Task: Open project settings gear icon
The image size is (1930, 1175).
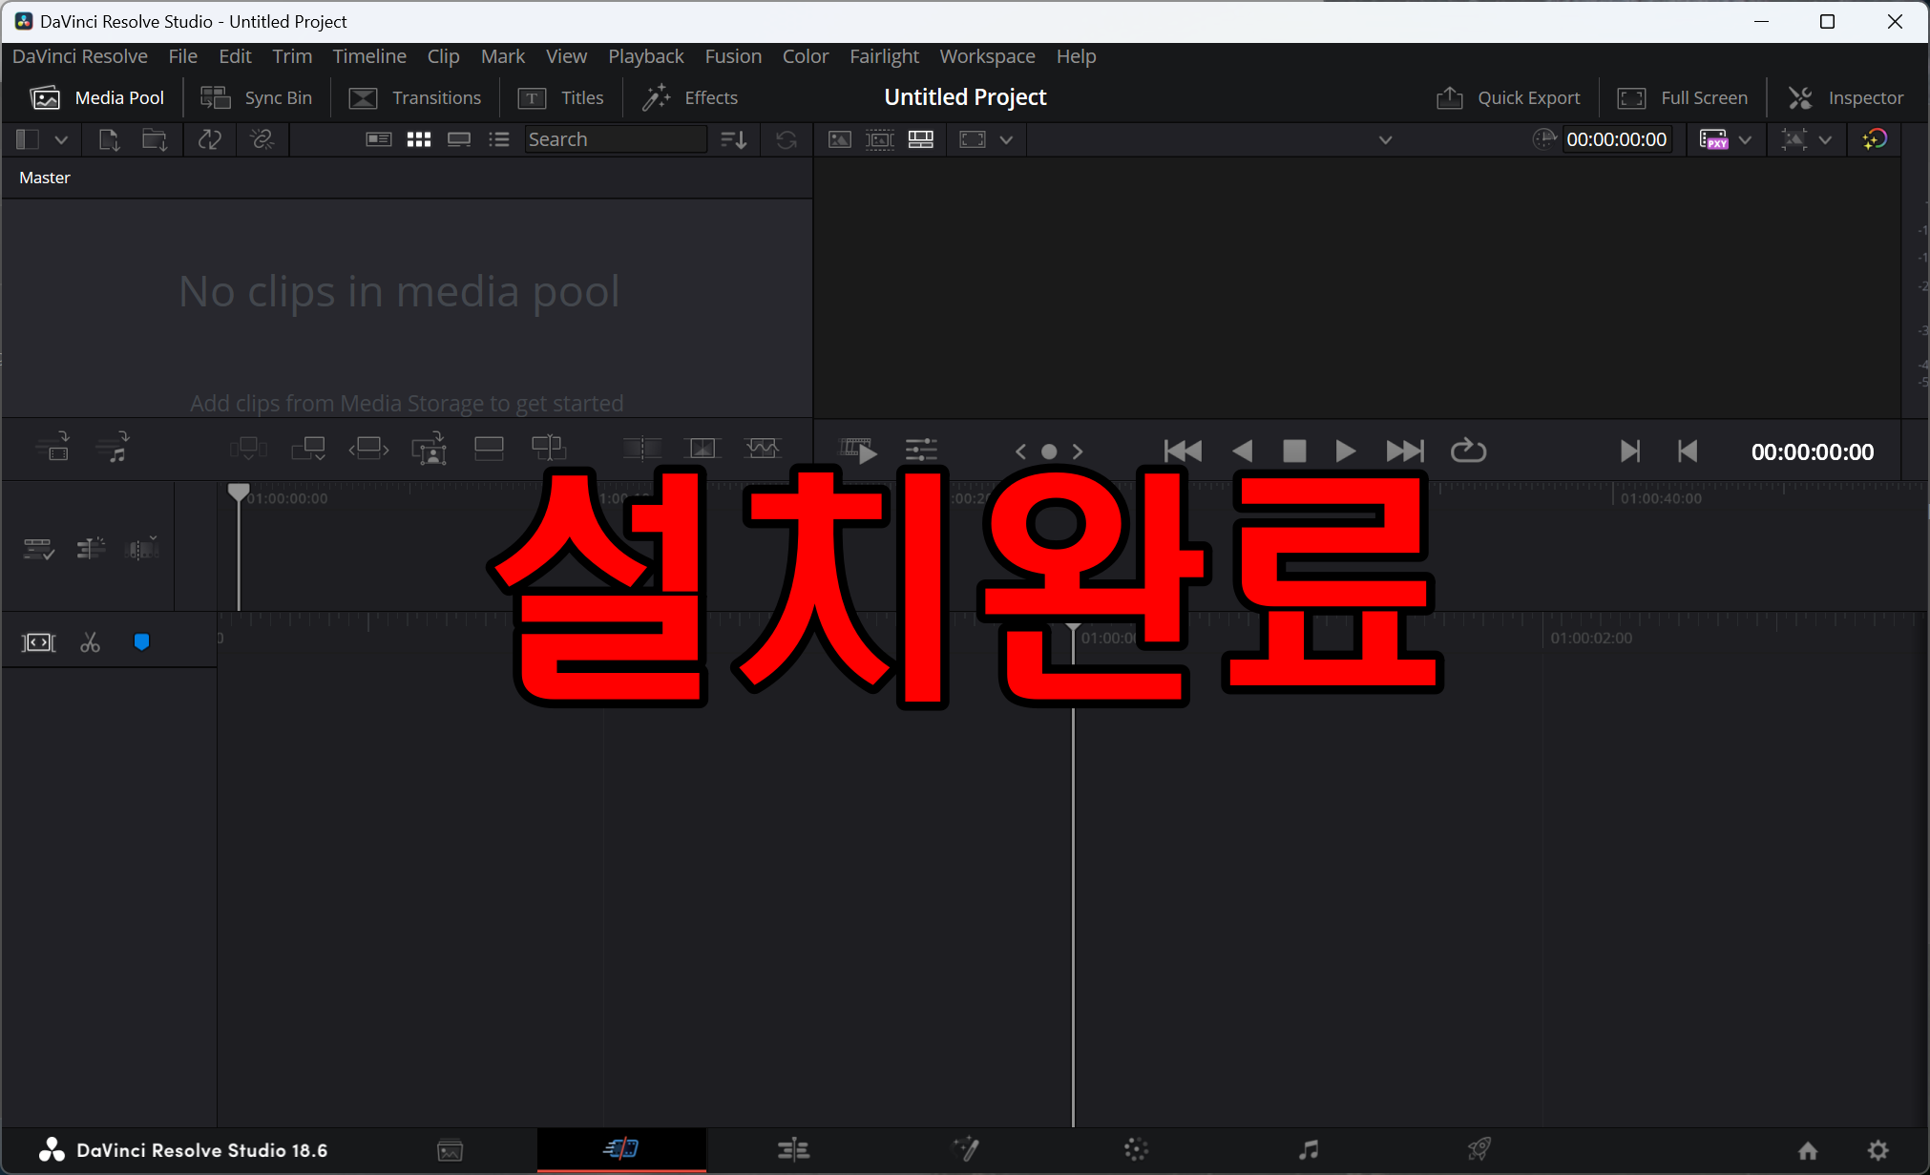Action: 1878,1150
